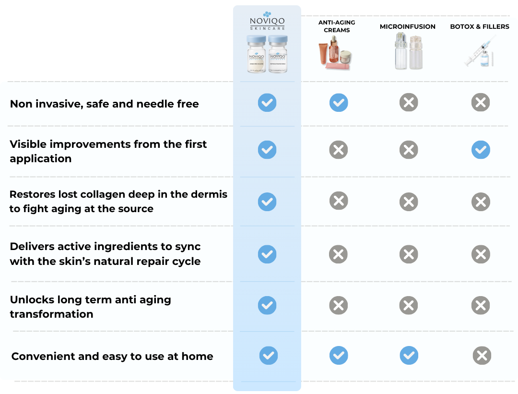
Task: Click Noviqo's checkmark for restores collagen row
Action: point(267,202)
